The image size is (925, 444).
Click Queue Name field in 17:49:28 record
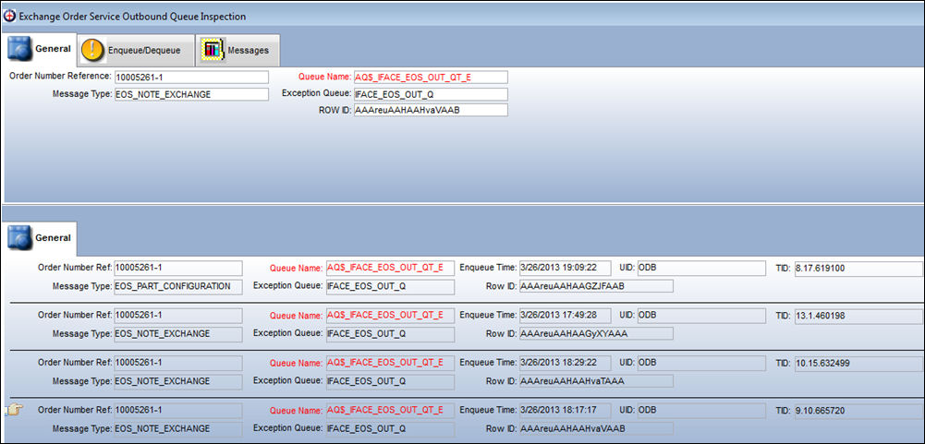(390, 316)
